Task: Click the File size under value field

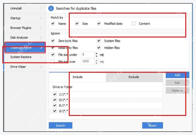Action: coord(88,55)
